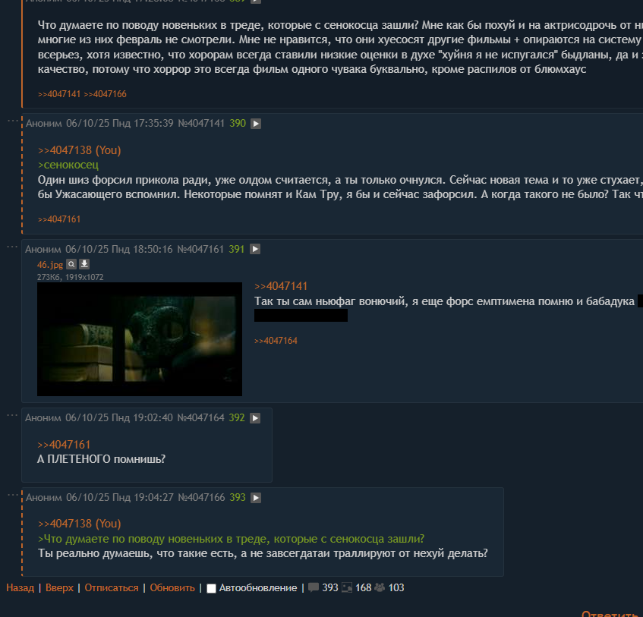Click the play arrow icon on post №4047161
The width and height of the screenshot is (643, 617).
(255, 249)
